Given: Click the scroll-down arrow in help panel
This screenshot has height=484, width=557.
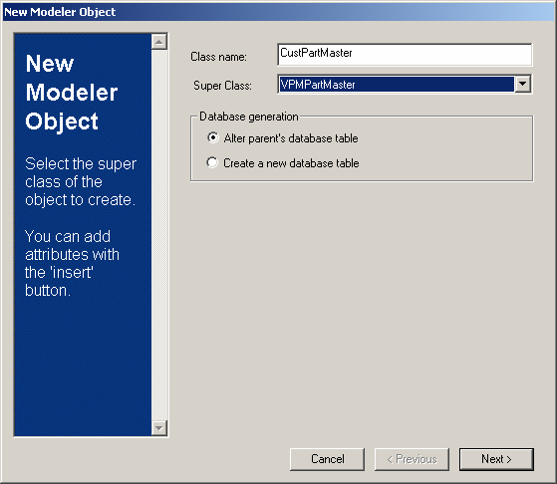Looking at the screenshot, I should [x=158, y=428].
